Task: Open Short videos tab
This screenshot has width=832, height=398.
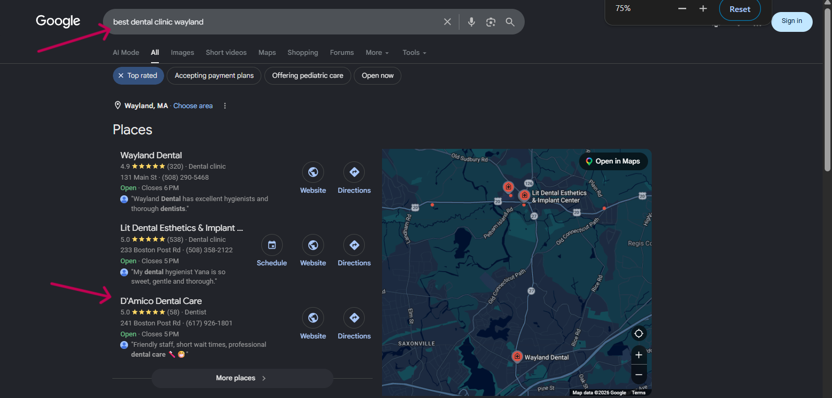Action: (226, 53)
